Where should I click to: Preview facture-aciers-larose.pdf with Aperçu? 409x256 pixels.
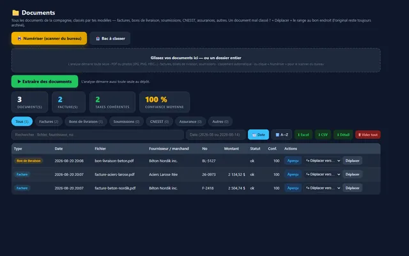(x=293, y=174)
